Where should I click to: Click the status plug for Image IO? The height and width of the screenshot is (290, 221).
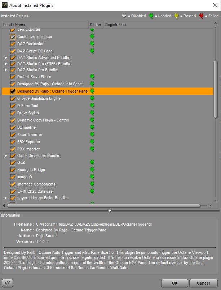point(92,176)
